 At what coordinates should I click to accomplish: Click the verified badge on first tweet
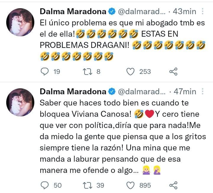[112, 12]
